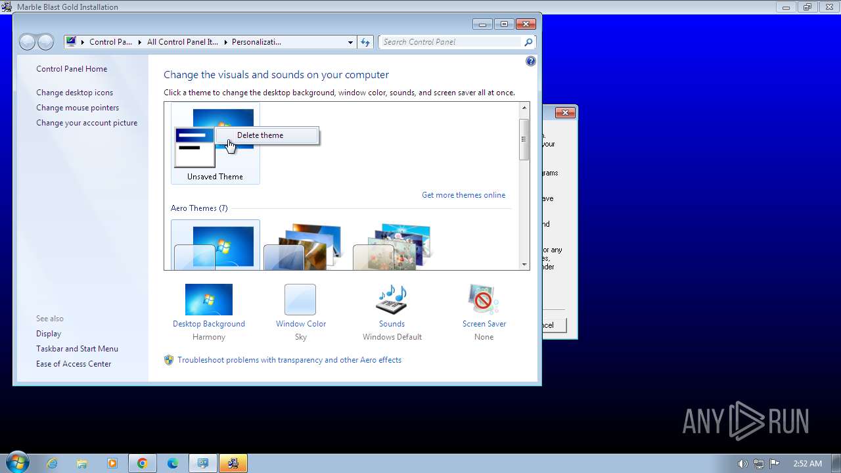The height and width of the screenshot is (473, 841).
Task: Open the Windows Start button
Action: point(17,462)
